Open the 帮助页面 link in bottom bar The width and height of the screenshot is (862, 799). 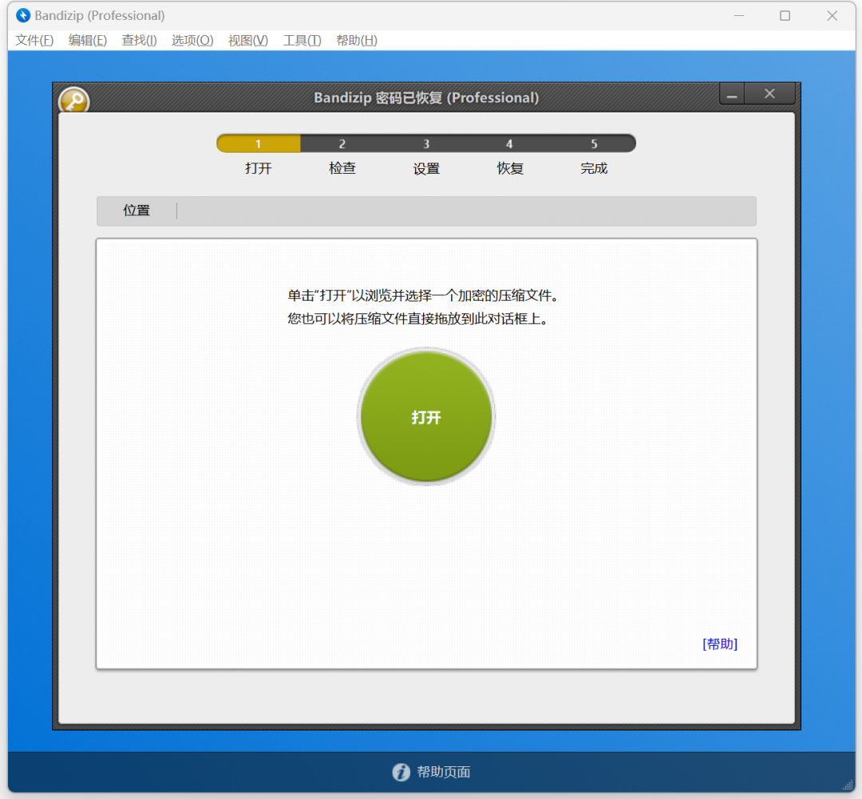(444, 772)
